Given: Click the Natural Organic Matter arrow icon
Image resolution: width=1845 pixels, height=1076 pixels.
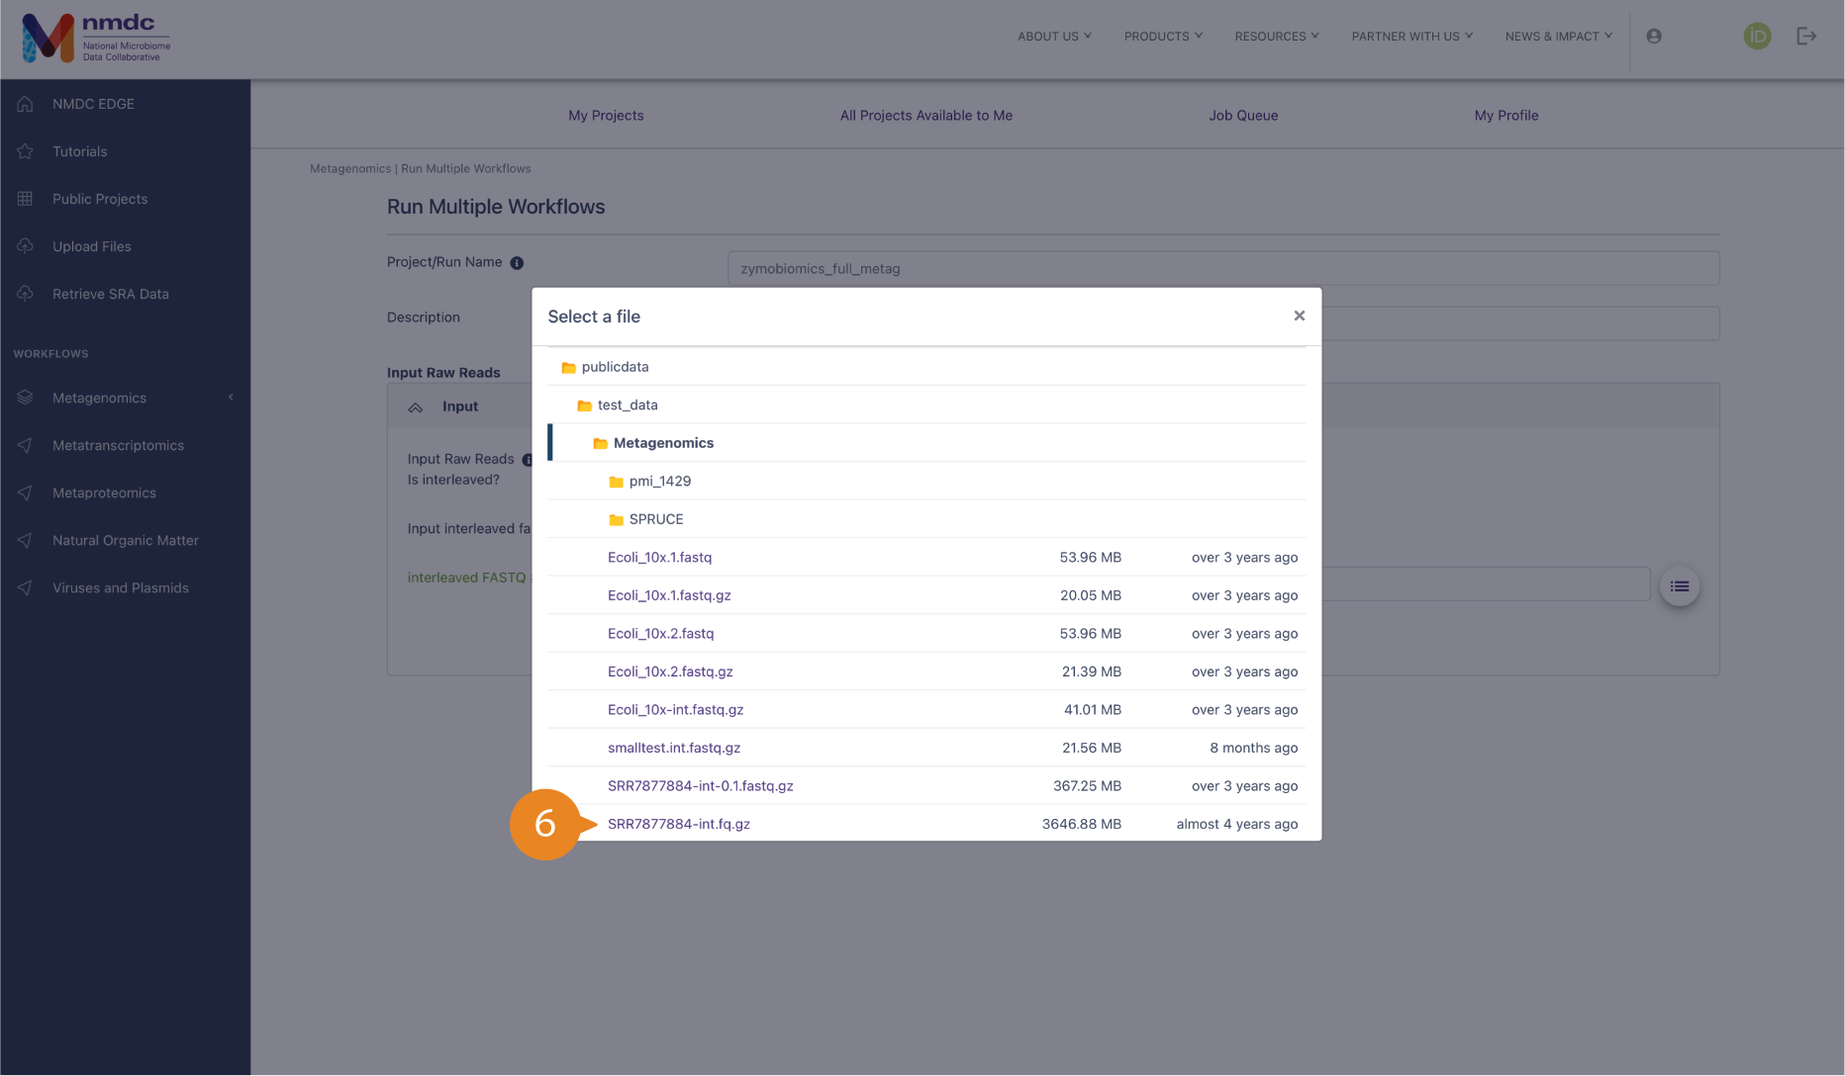Looking at the screenshot, I should pyautogui.click(x=26, y=540).
